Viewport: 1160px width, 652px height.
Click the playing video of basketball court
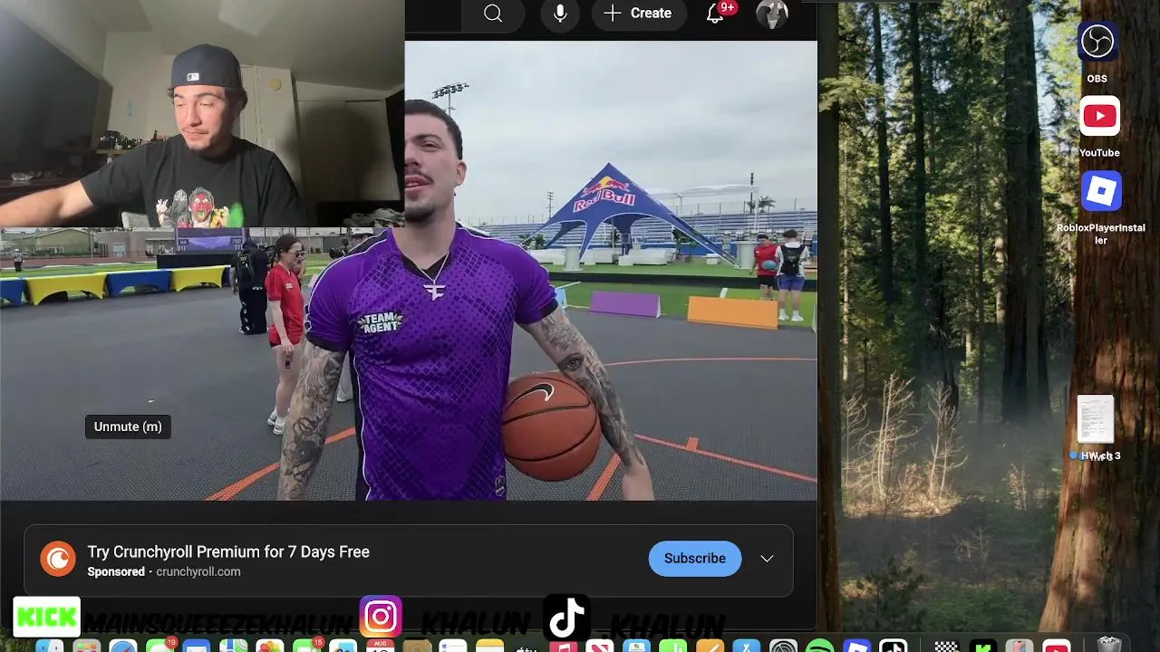pyautogui.click(x=408, y=270)
